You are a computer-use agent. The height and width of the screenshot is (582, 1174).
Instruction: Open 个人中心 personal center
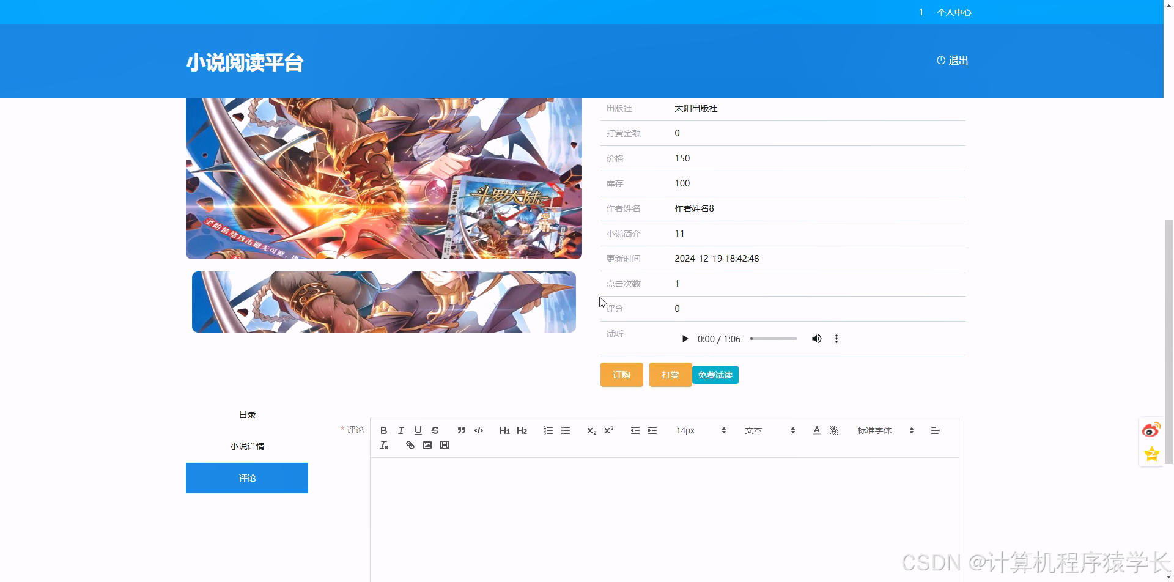pos(954,12)
